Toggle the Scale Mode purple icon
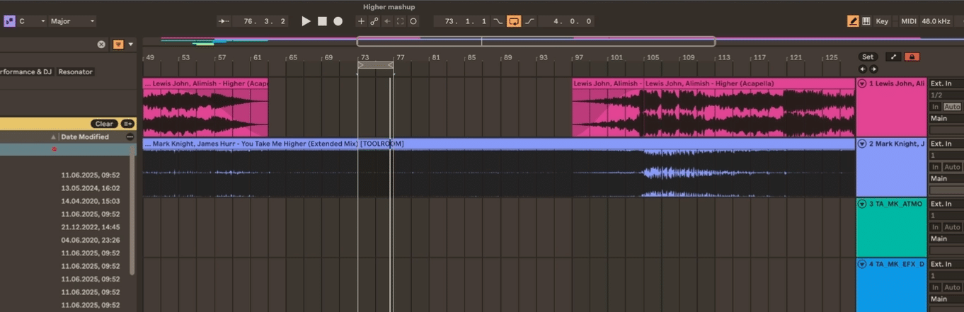This screenshot has width=964, height=312. (x=9, y=21)
